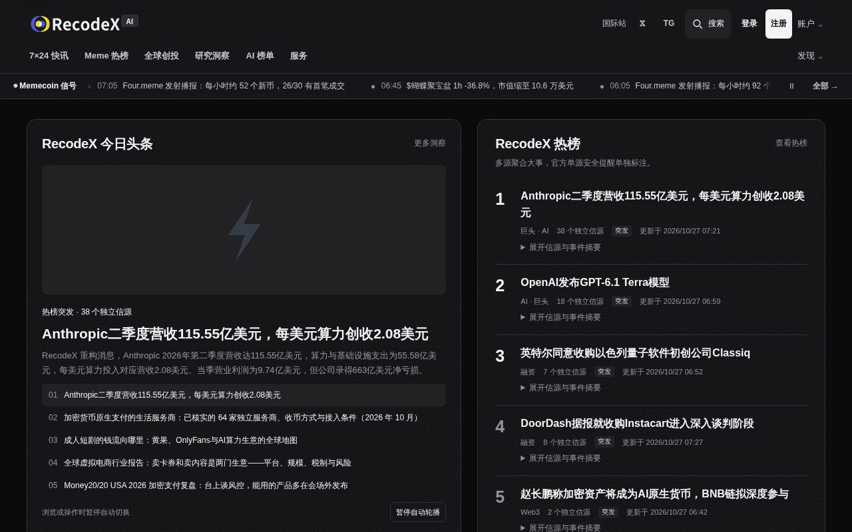Click 登录 button

749,24
